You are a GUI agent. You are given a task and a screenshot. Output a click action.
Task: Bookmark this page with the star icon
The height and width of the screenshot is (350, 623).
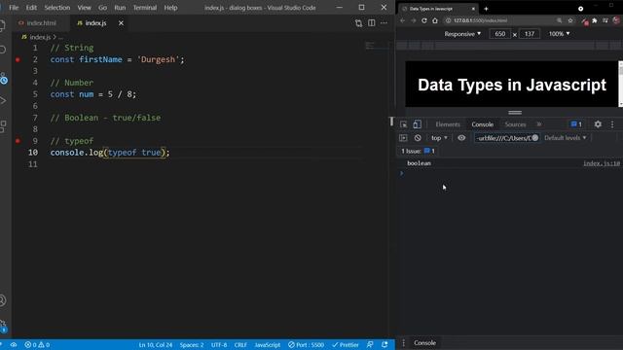click(x=570, y=20)
